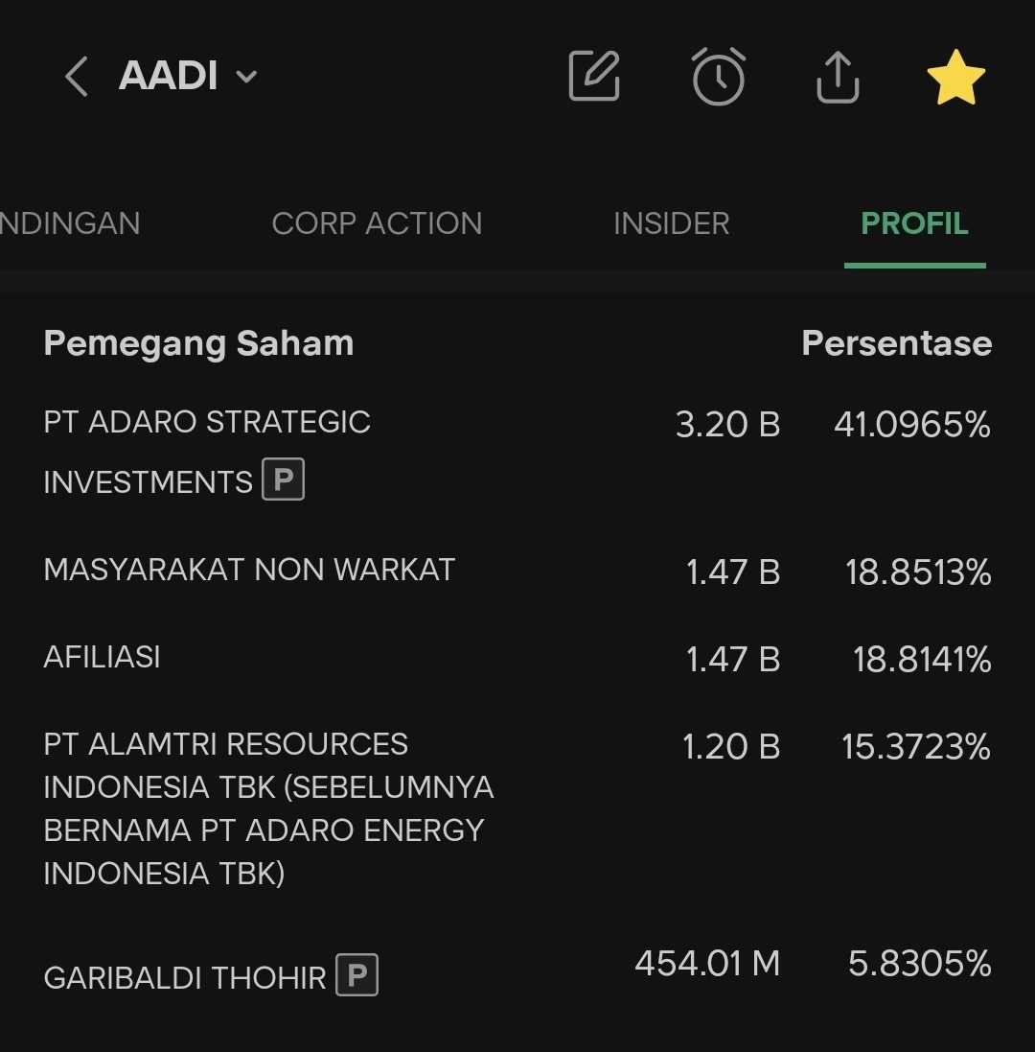Tap the share upload icon
The image size is (1035, 1052).
tap(838, 77)
